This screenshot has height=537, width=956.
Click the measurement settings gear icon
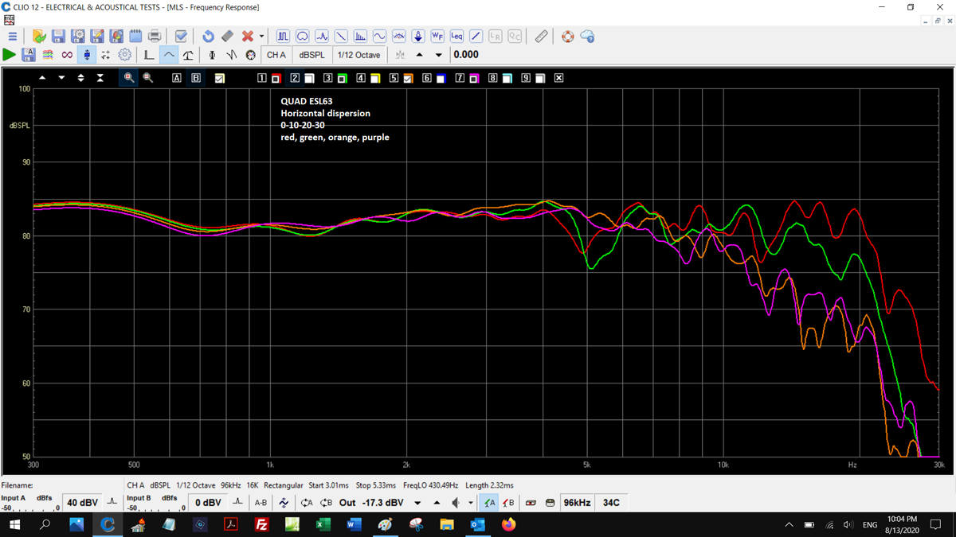click(x=125, y=55)
